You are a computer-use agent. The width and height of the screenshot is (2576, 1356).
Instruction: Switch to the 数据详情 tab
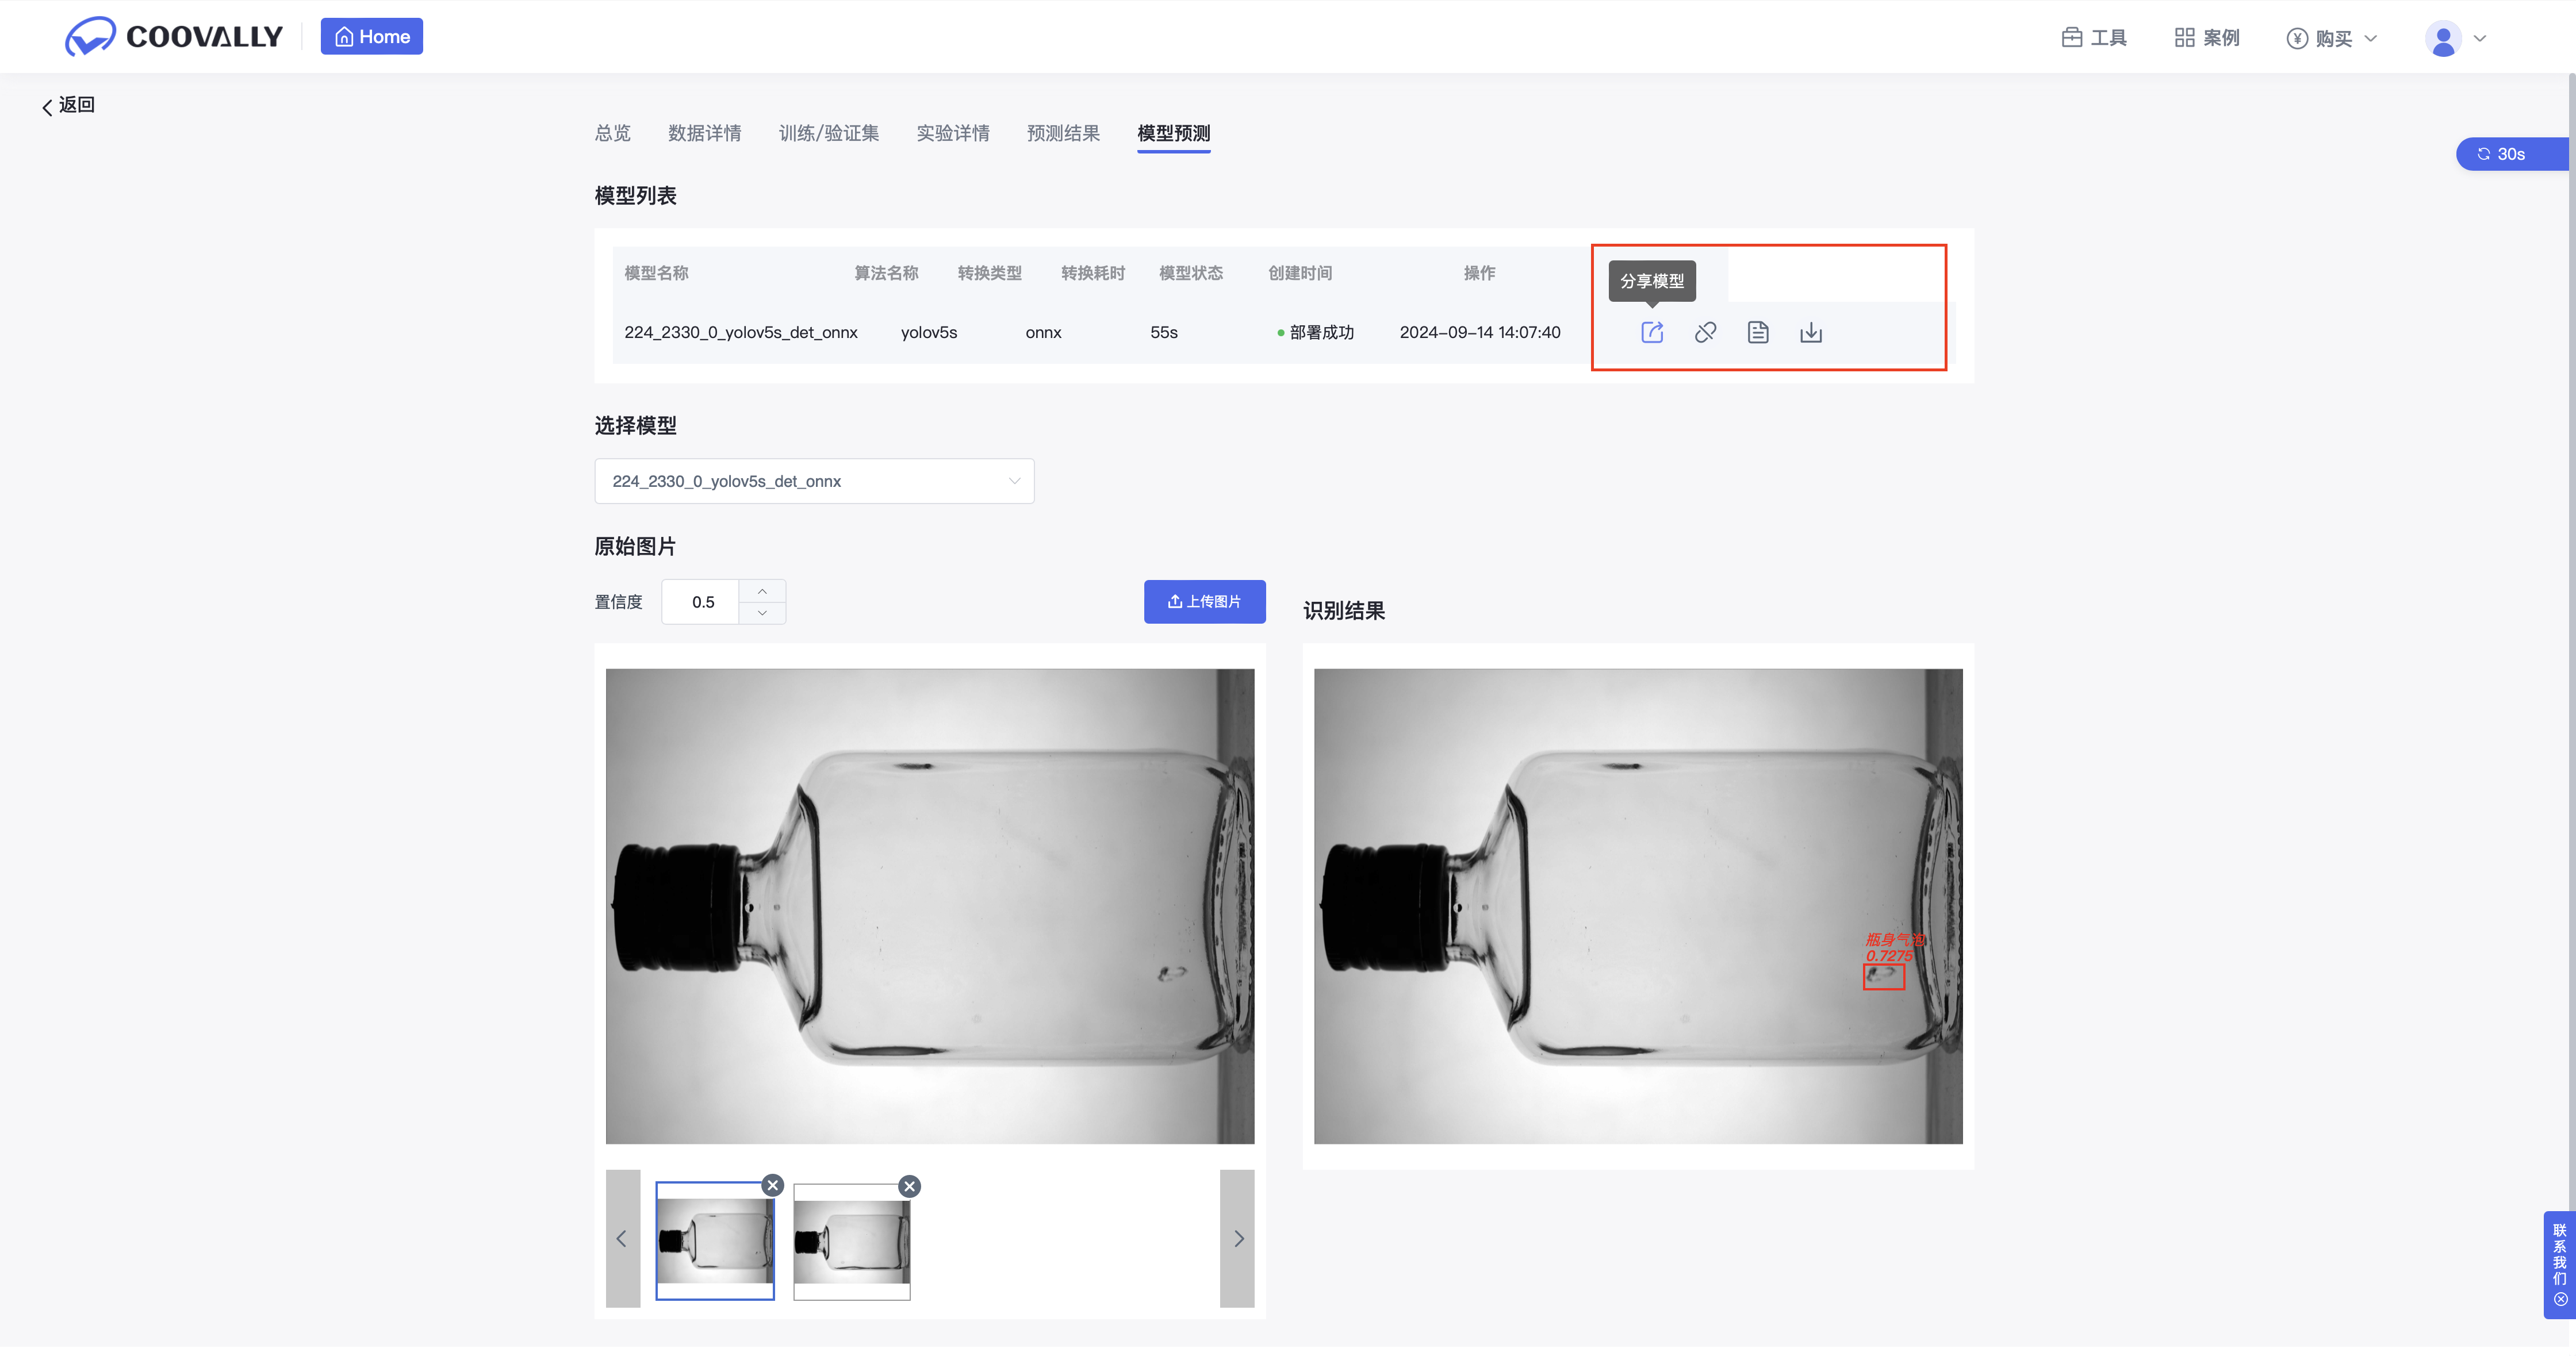point(704,133)
